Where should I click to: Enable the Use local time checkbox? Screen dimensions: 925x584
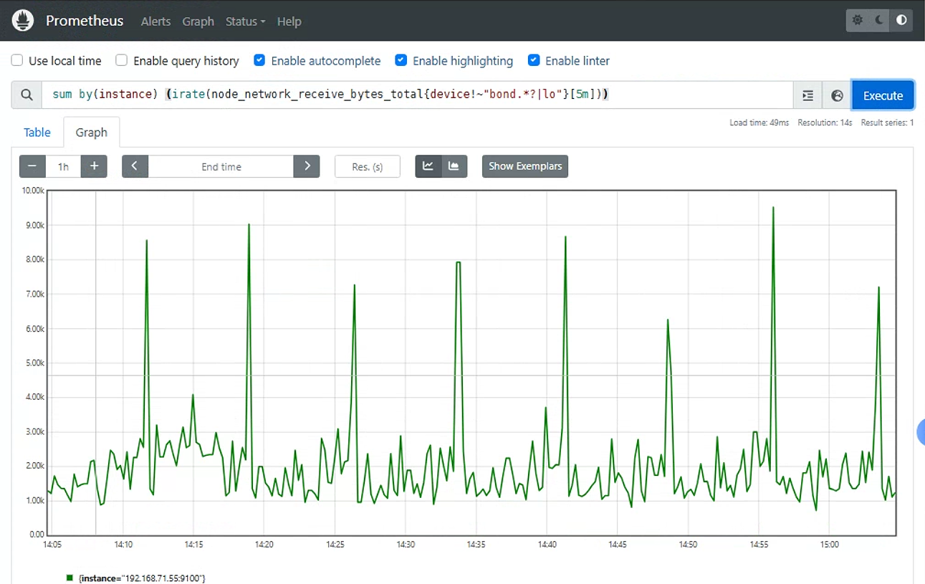(17, 61)
